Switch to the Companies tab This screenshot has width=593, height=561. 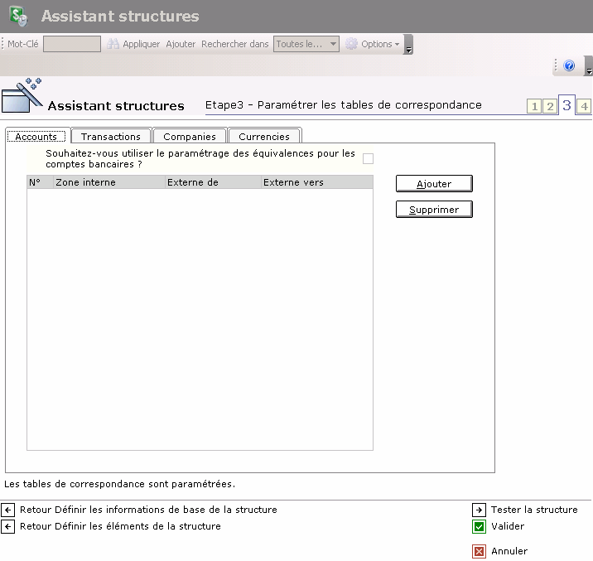(x=190, y=137)
